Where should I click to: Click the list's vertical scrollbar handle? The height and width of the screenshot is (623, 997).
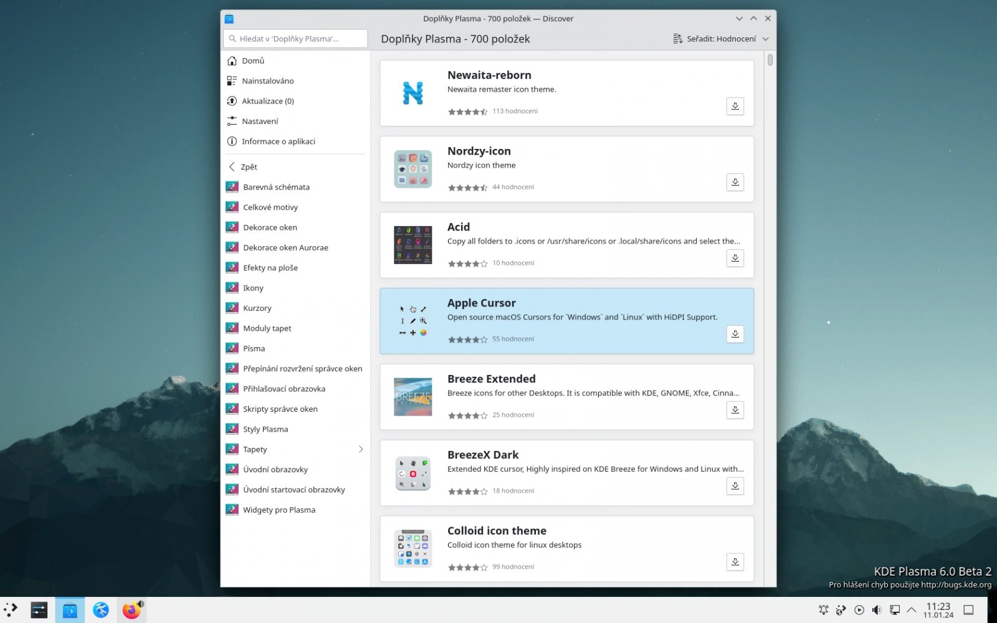click(770, 60)
